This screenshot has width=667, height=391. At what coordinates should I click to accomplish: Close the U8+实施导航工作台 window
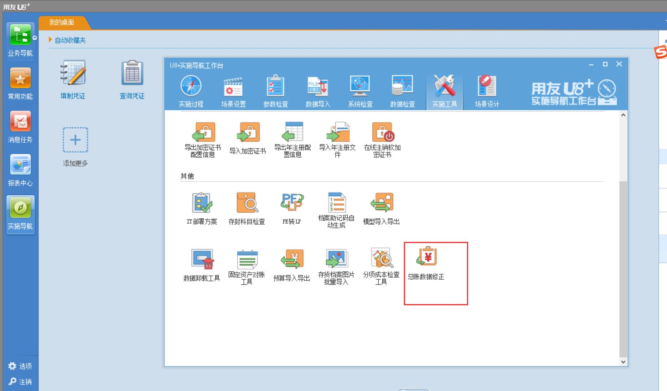[x=619, y=64]
